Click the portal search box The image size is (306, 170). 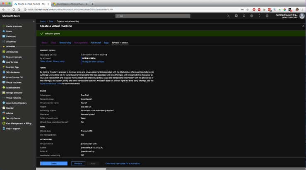166,16
